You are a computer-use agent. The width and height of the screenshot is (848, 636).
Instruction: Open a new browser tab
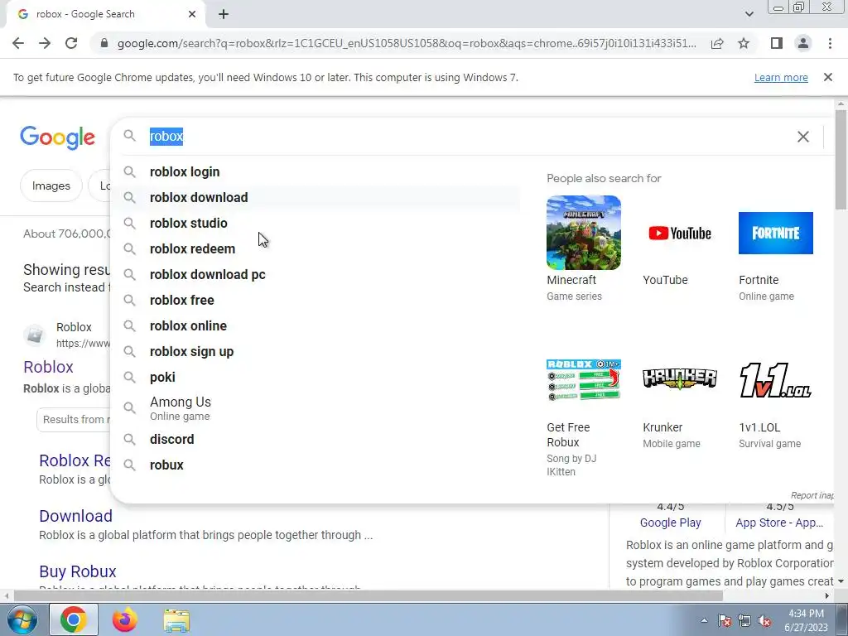224,15
